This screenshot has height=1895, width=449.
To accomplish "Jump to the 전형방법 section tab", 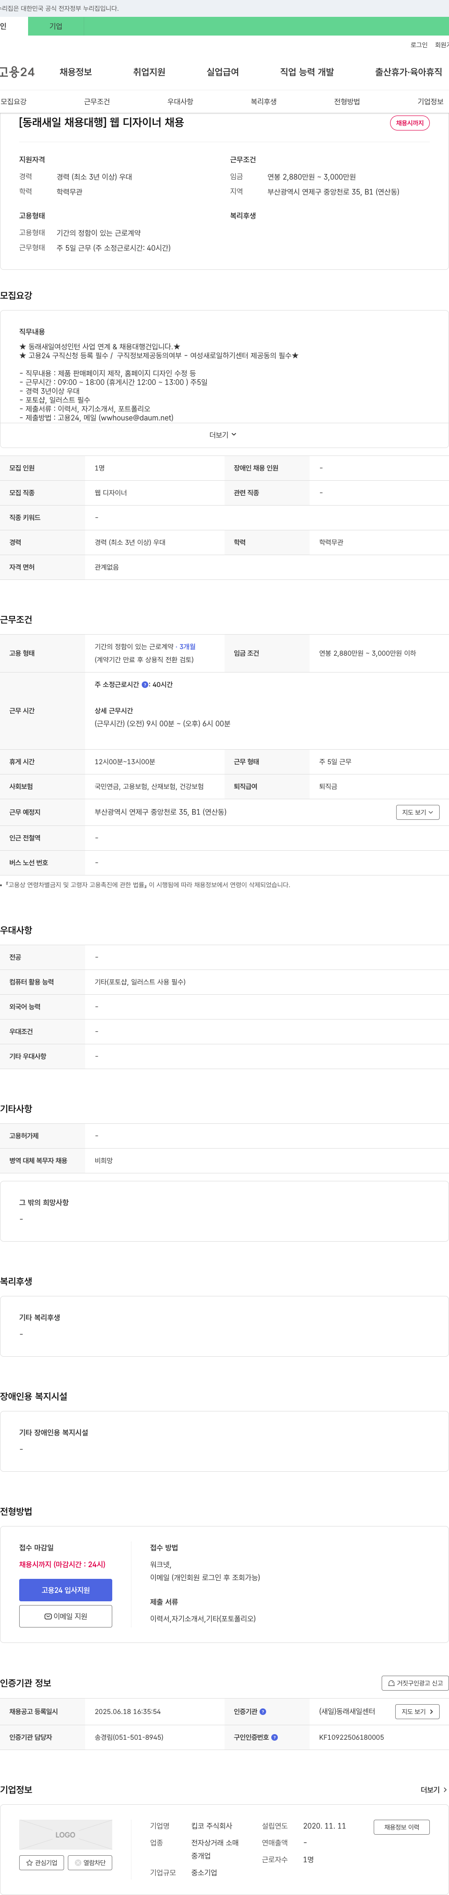I will (347, 101).
